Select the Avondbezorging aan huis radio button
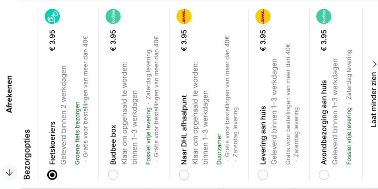 pyautogui.click(x=324, y=175)
